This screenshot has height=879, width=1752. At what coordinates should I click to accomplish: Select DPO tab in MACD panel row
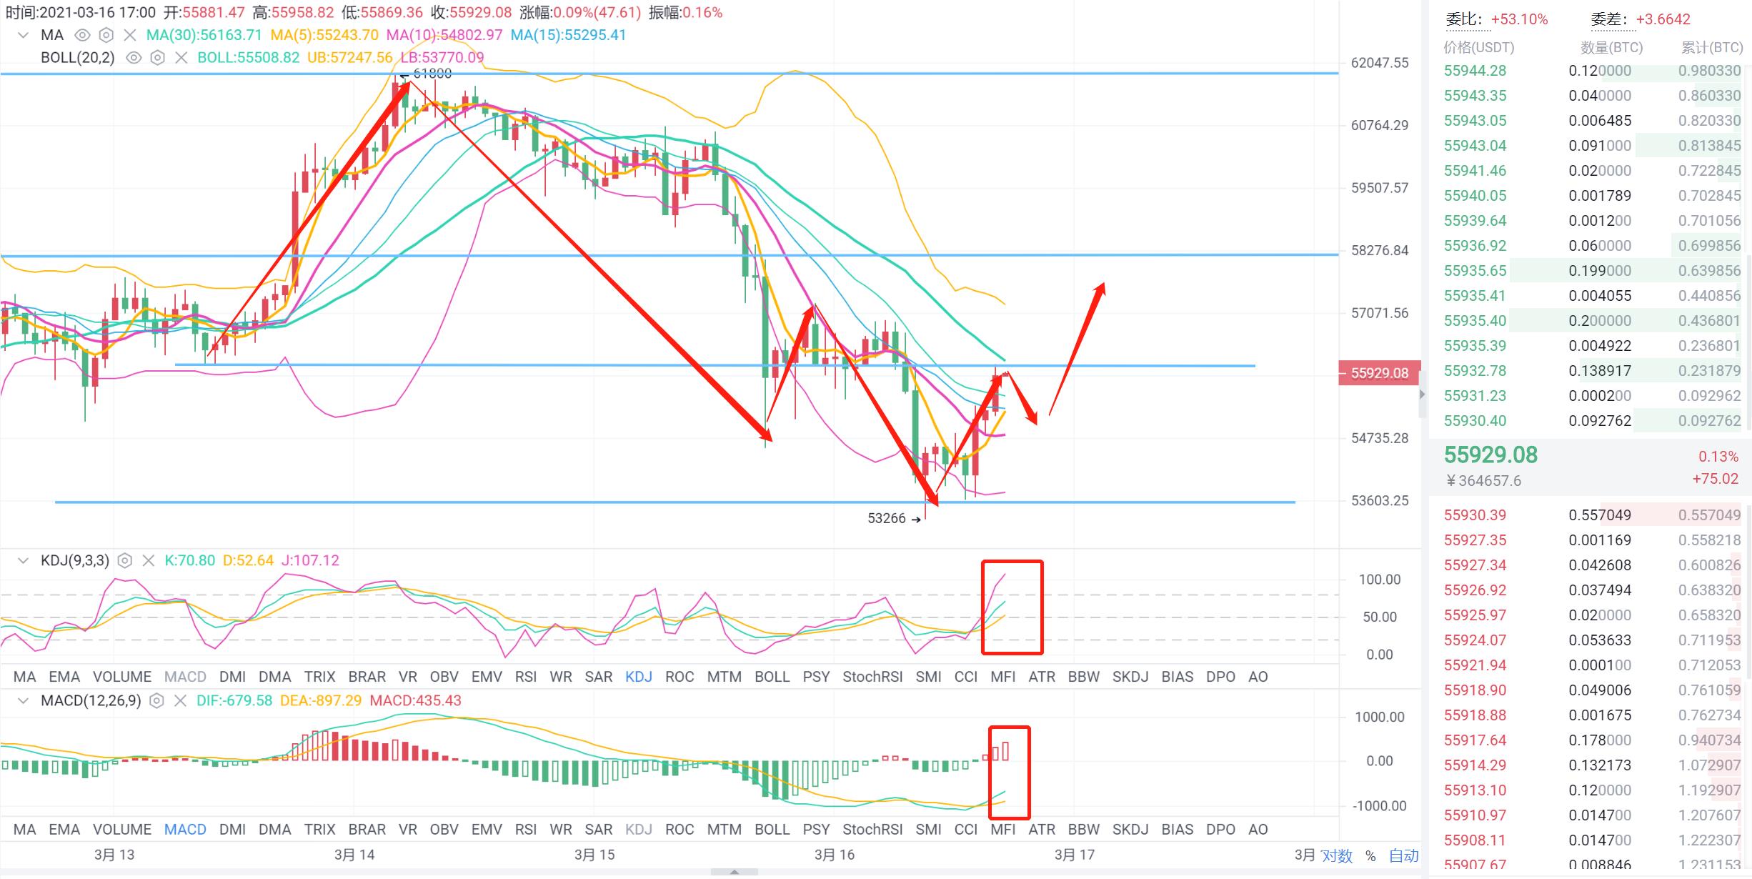(1220, 830)
